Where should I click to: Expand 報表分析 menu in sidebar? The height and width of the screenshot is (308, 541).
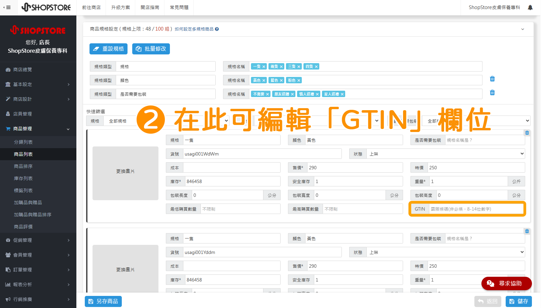[x=38, y=284]
